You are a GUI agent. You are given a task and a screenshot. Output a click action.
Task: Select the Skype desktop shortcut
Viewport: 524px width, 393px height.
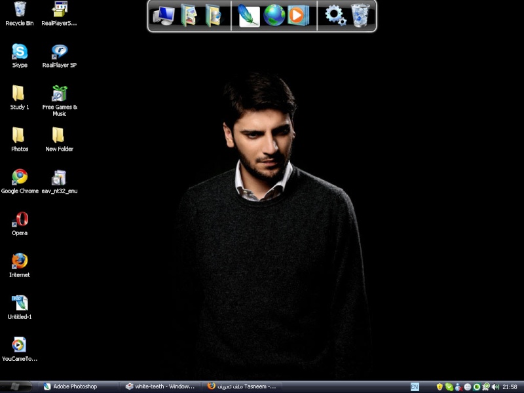pyautogui.click(x=20, y=52)
